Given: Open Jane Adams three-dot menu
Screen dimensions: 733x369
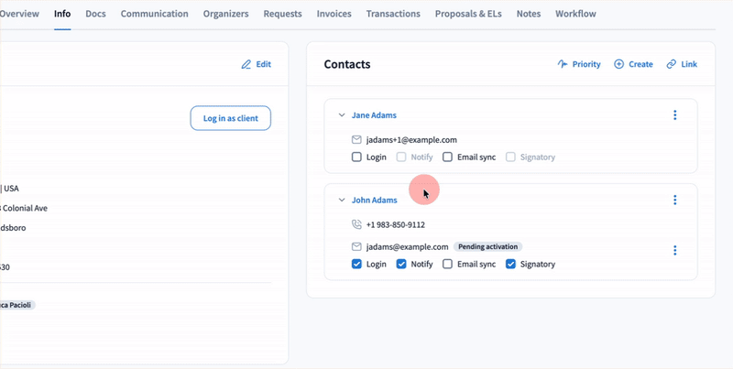Looking at the screenshot, I should click(x=674, y=115).
